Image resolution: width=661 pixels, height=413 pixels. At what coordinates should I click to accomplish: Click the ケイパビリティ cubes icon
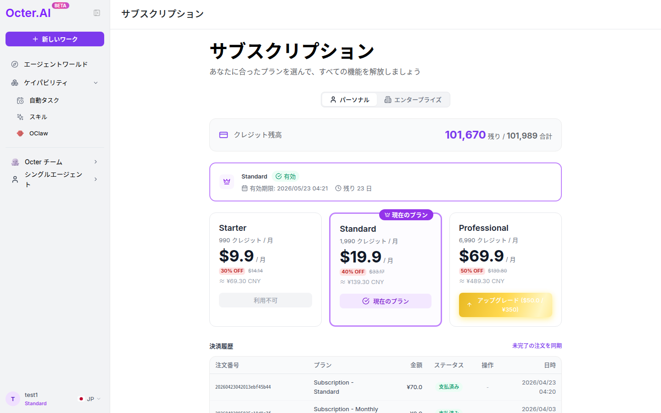pyautogui.click(x=15, y=83)
